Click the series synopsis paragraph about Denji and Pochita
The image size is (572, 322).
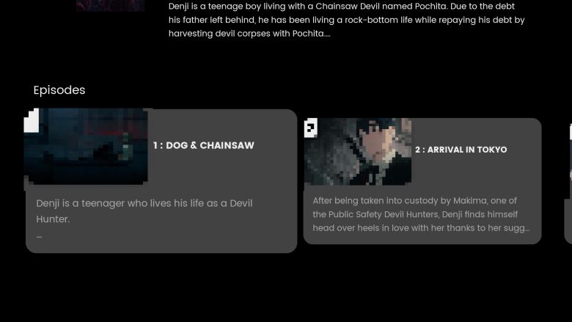pyautogui.click(x=347, y=20)
